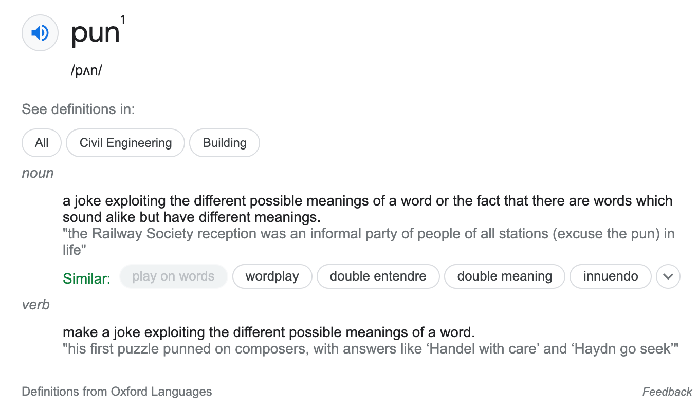Select the All definitions filter

point(42,143)
